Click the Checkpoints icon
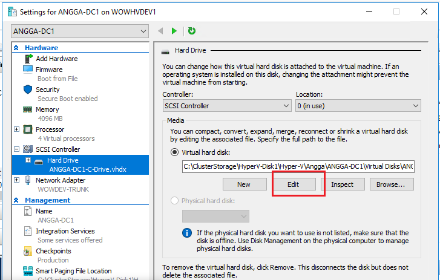The image size is (440, 280). (27, 251)
